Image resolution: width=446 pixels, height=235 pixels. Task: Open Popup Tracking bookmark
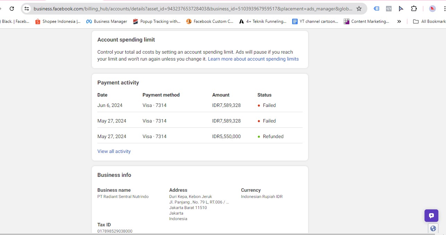tap(157, 21)
